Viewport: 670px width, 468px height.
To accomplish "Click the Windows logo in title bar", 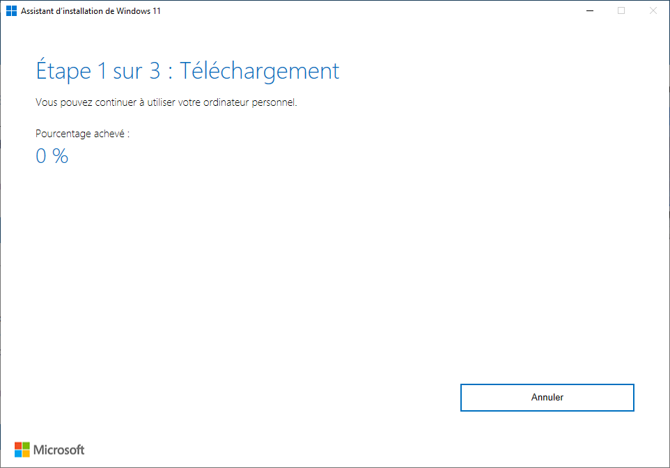I will 12,10.
